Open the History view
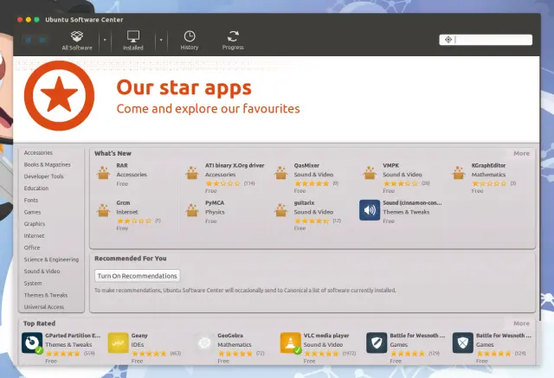The height and width of the screenshot is (378, 554). click(190, 40)
